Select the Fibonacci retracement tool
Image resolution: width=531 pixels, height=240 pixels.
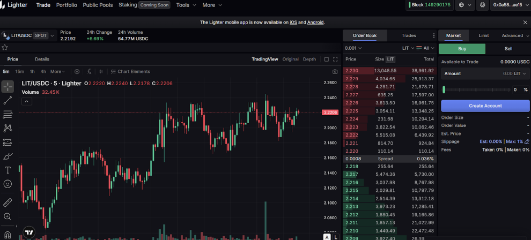(8, 114)
